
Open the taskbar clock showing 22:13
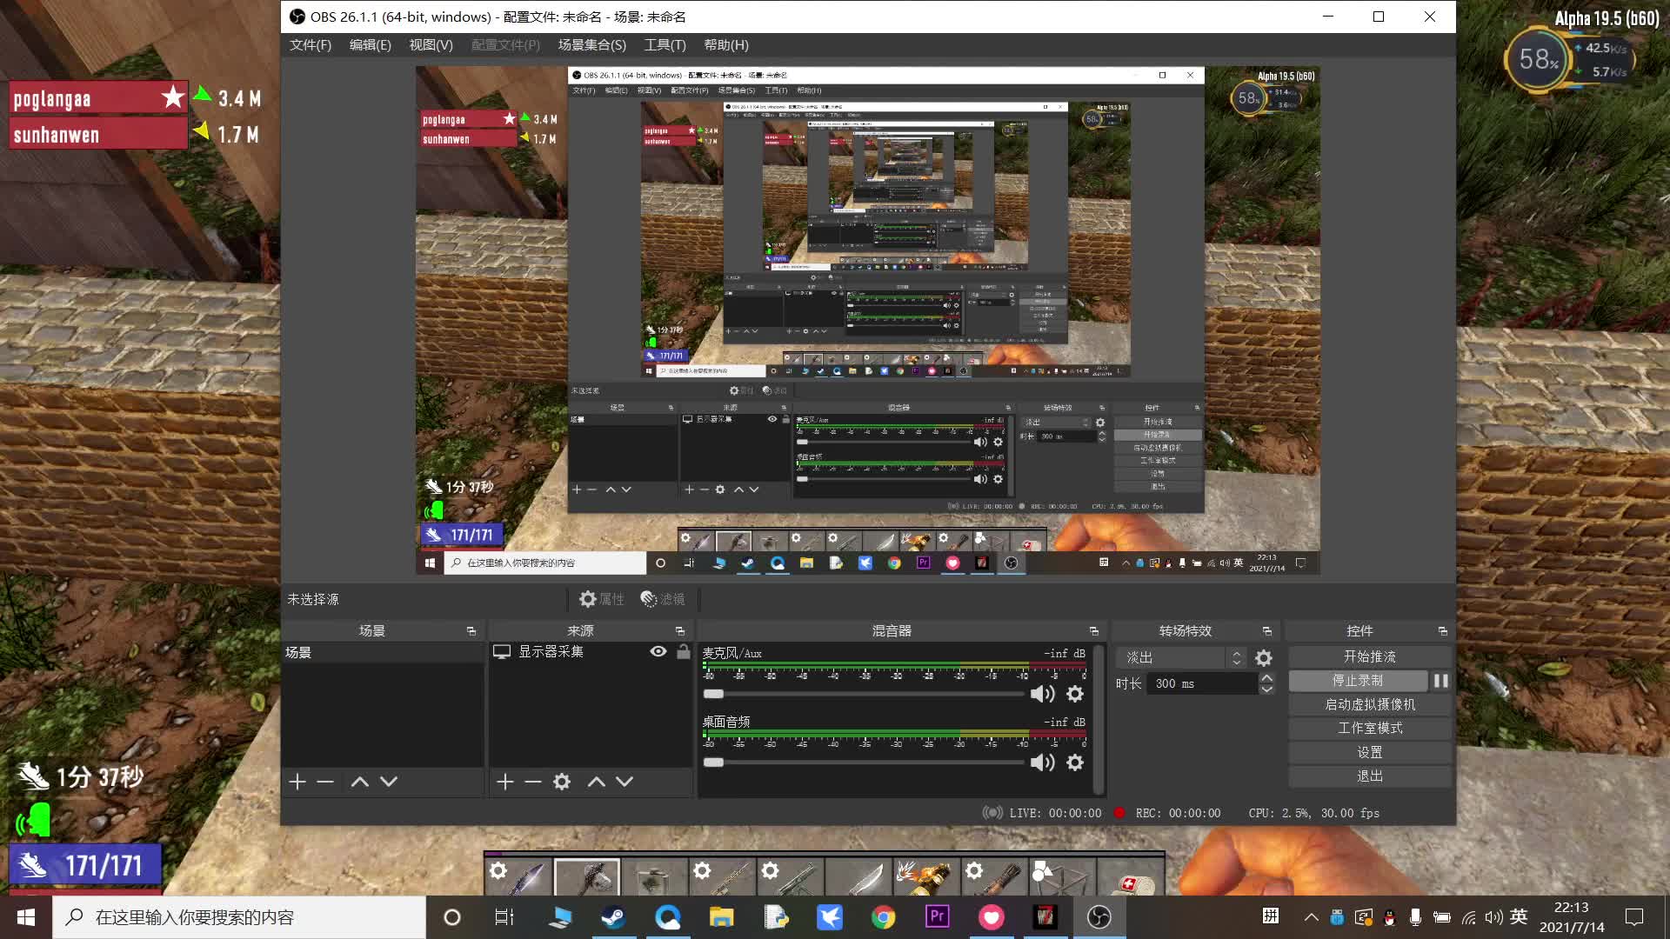pos(1572,917)
